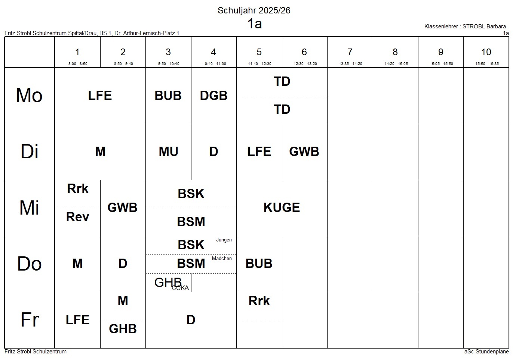Click the MU lesson on Tuesday
The image size is (513, 359).
[168, 152]
